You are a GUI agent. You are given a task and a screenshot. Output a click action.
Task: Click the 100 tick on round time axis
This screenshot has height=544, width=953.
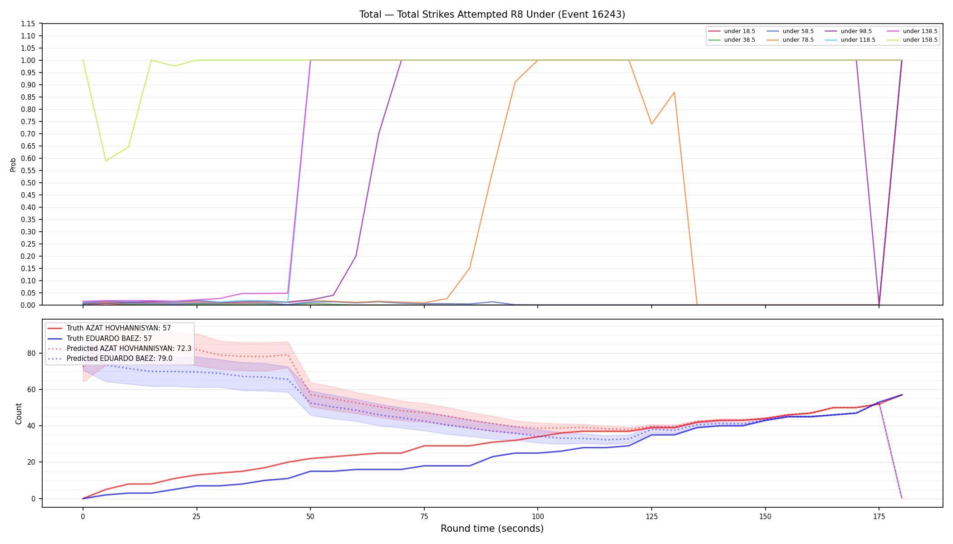click(x=538, y=516)
